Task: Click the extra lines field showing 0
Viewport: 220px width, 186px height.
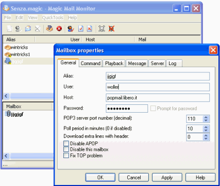Action: pos(195,137)
